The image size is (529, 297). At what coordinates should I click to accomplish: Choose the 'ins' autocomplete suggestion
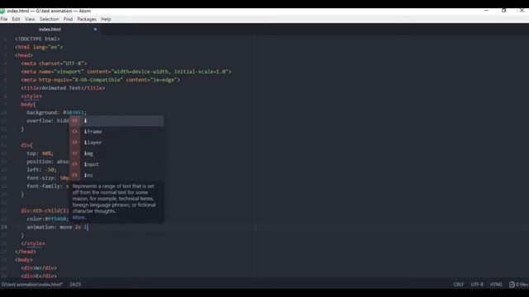[117, 175]
